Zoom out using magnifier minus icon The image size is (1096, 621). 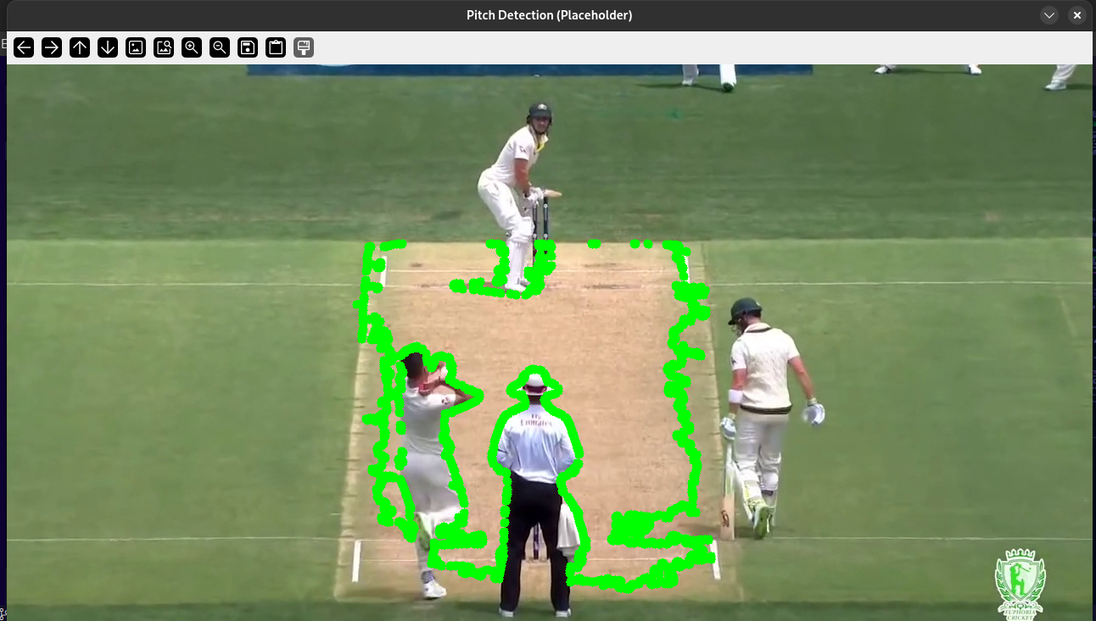220,47
